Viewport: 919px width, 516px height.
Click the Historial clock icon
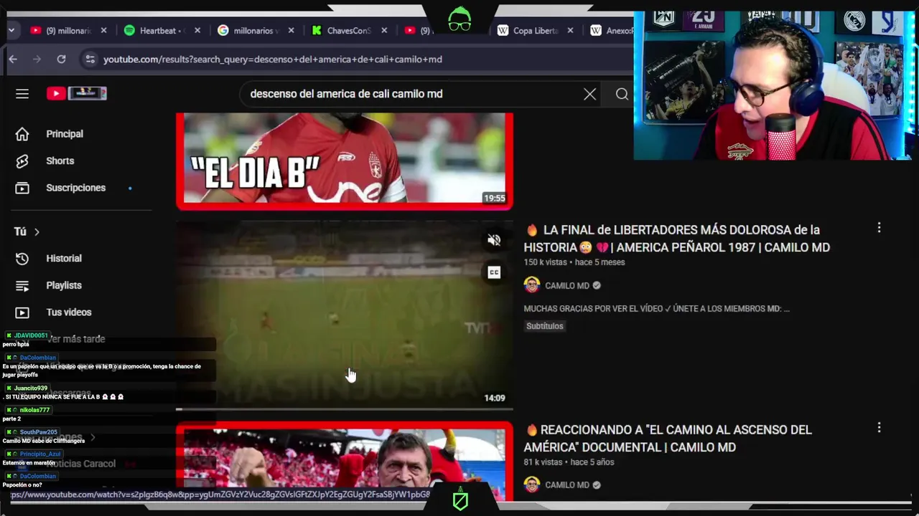click(x=22, y=258)
